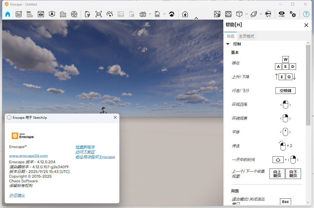Toggle the safe frame icon
This screenshot has height=208, width=314.
click(x=228, y=14)
